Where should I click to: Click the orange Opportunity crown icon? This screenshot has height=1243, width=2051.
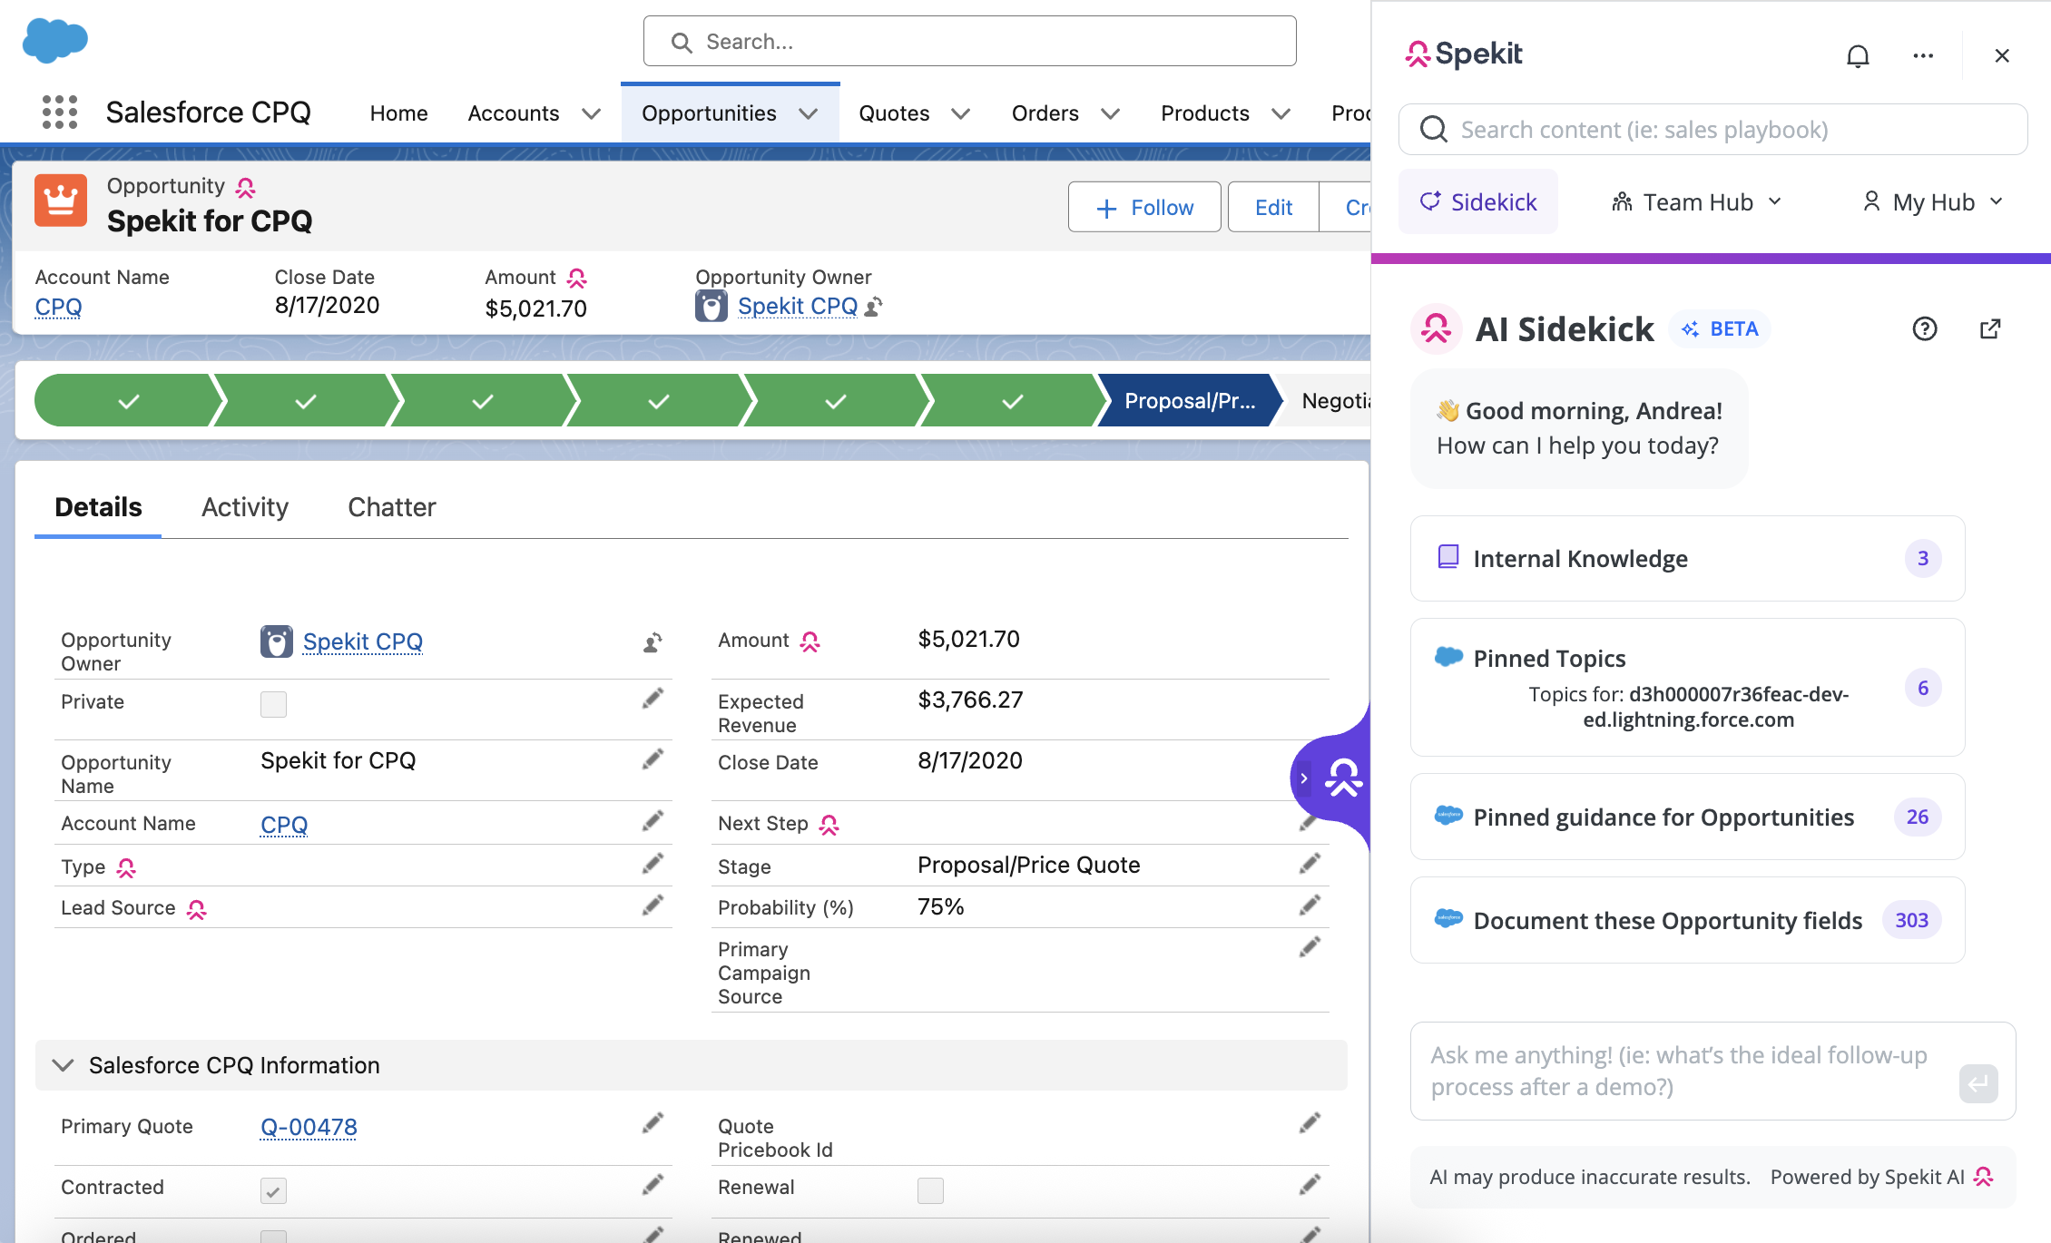(61, 201)
